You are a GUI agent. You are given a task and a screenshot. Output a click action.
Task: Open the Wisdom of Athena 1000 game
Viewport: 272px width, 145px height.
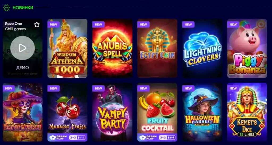click(67, 48)
